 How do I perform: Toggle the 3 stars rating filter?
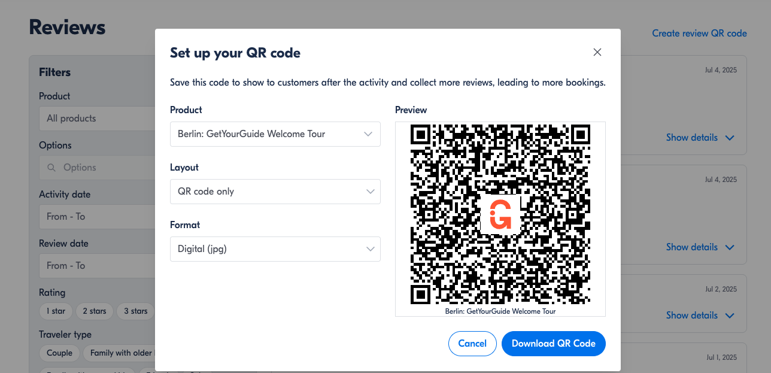pos(136,311)
